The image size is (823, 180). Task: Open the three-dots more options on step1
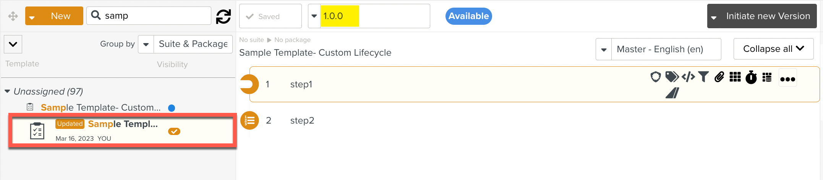tap(787, 79)
